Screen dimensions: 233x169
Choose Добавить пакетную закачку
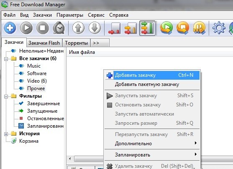pos(152,84)
